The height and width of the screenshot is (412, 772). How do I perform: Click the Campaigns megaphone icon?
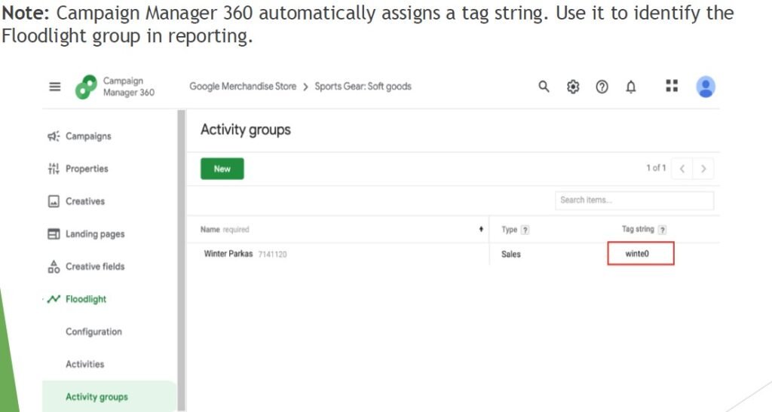pos(54,136)
